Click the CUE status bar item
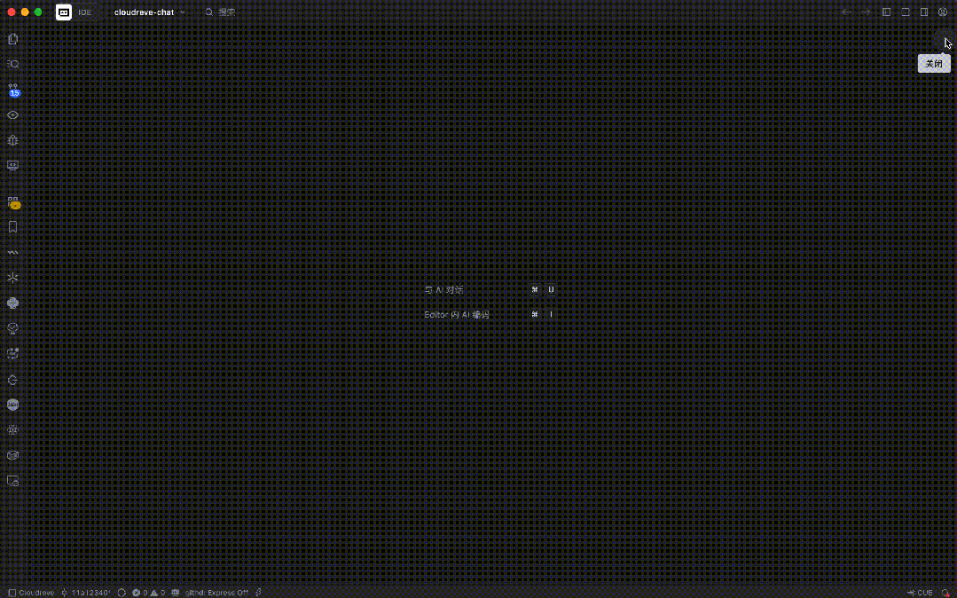This screenshot has height=598, width=957. tap(921, 593)
